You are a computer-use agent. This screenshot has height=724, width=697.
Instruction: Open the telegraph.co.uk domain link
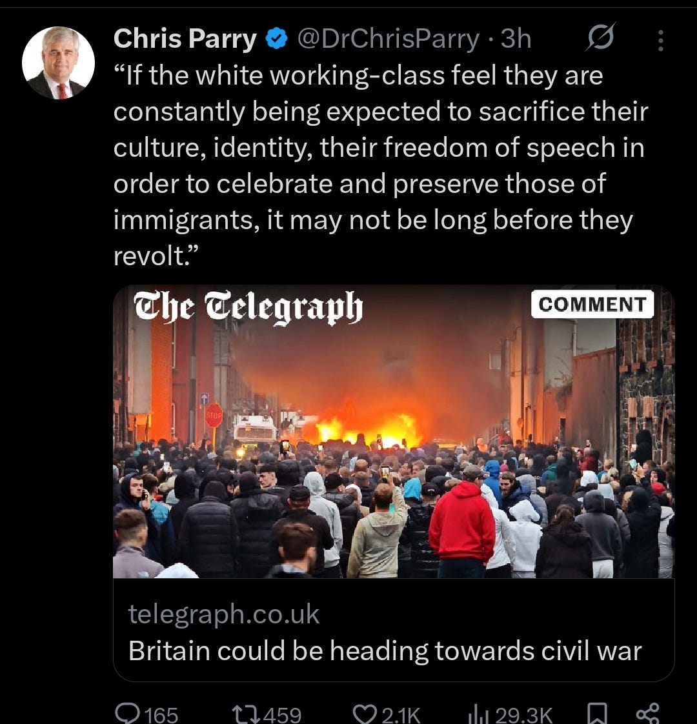(223, 614)
